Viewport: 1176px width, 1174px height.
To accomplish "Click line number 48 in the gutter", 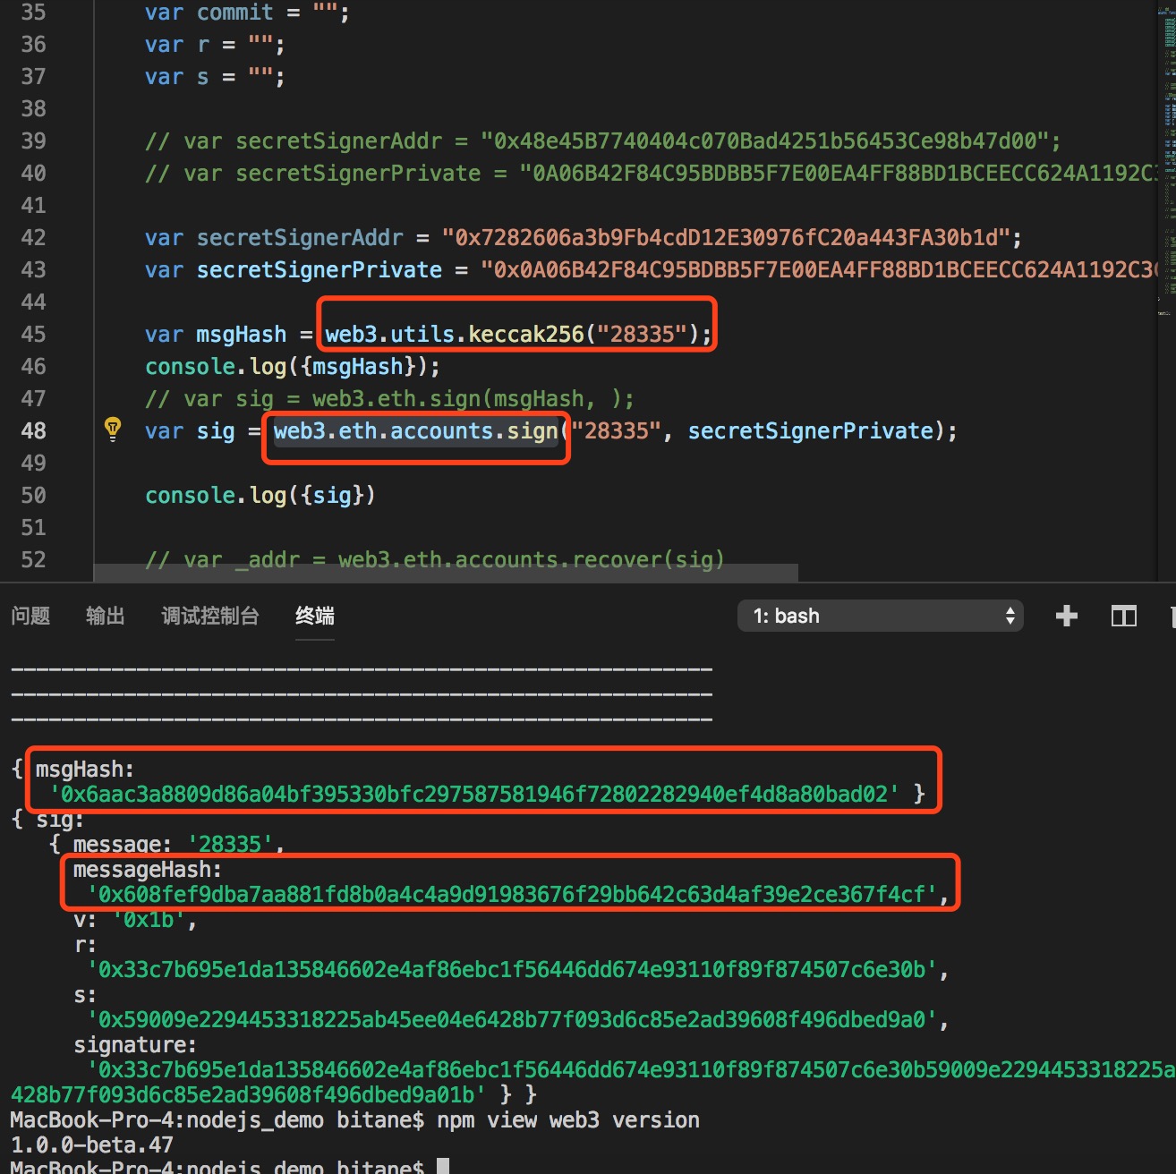I will (x=32, y=430).
